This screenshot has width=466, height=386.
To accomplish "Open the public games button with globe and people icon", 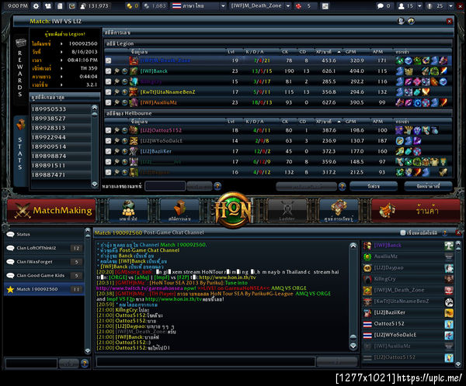I will [x=128, y=210].
